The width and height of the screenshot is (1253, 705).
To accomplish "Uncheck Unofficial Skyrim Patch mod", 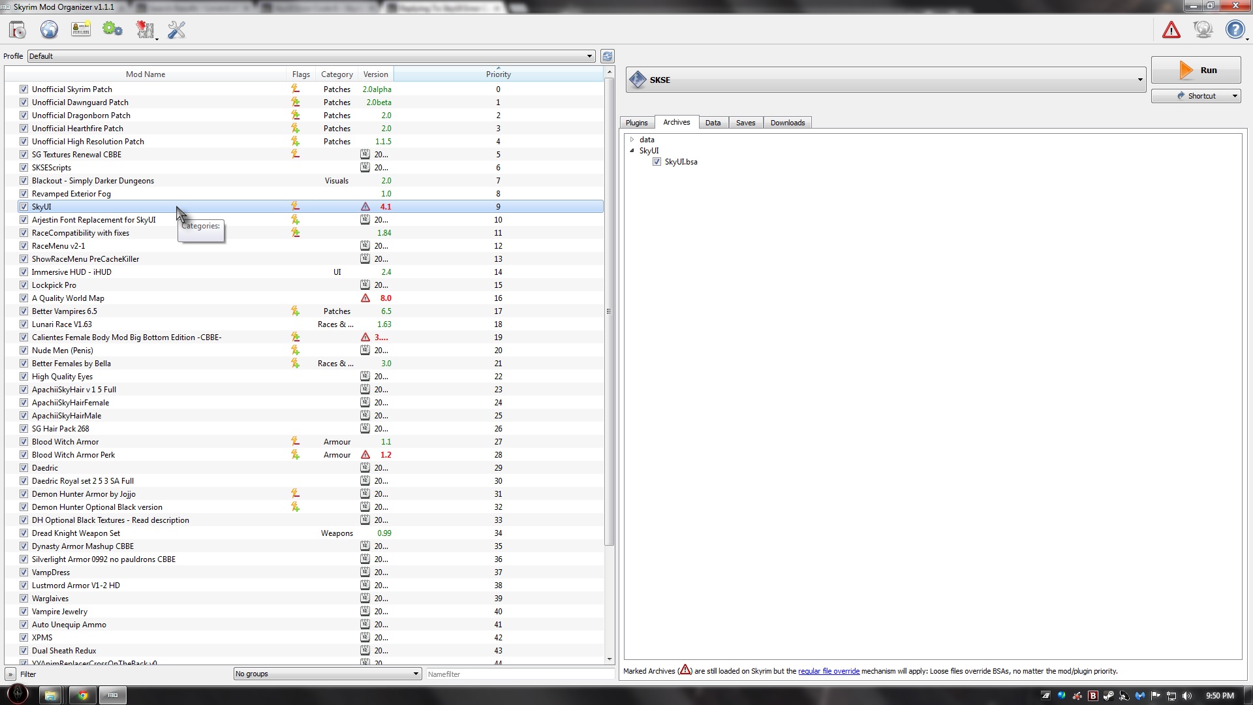I will [23, 89].
